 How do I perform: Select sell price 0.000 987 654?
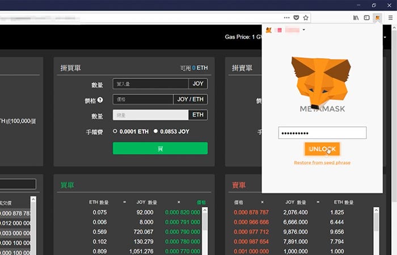(x=251, y=241)
